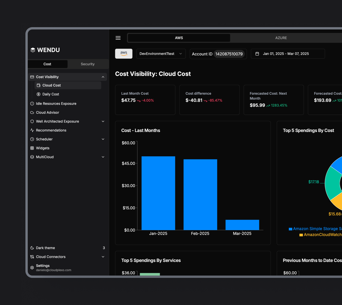This screenshot has width=342, height=305.
Task: Click the orange segment color box beside AmazonCloudWatch
Action: click(301, 235)
